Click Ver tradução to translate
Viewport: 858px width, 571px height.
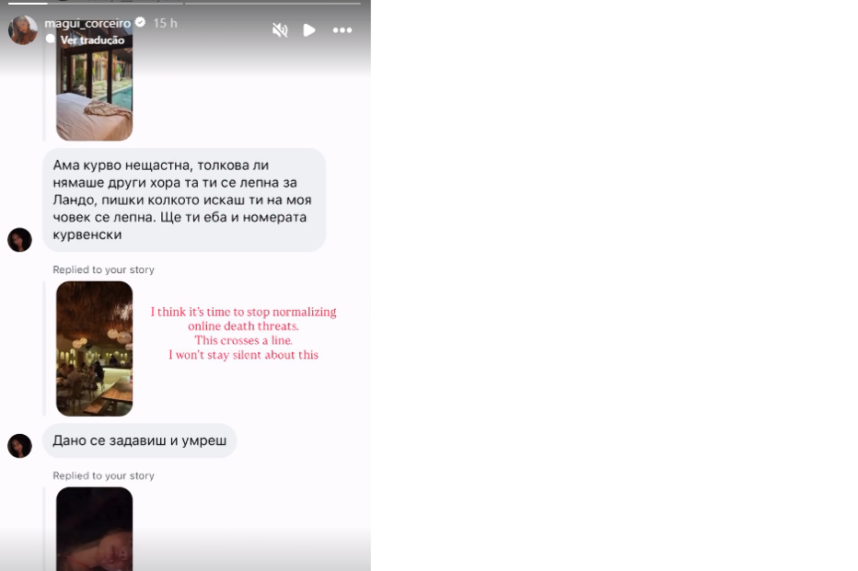92,40
